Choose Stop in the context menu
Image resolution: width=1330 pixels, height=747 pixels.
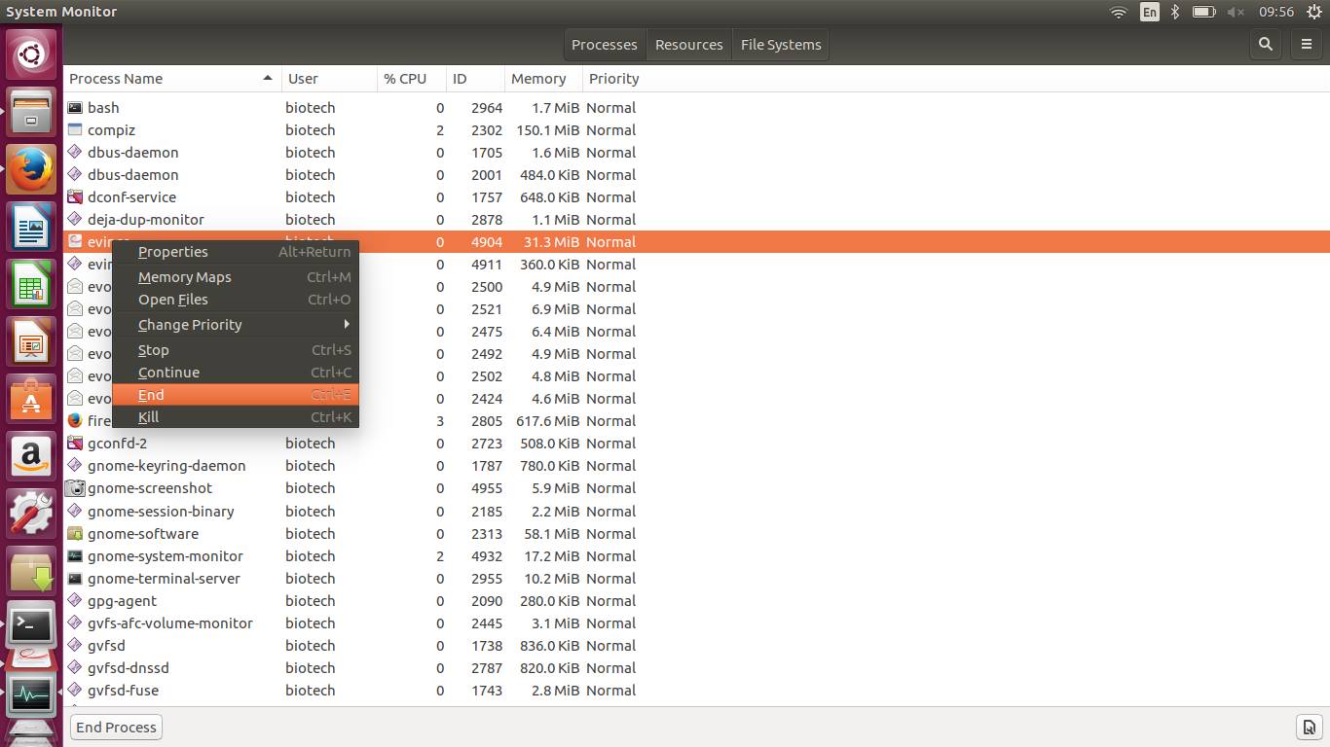(x=236, y=349)
